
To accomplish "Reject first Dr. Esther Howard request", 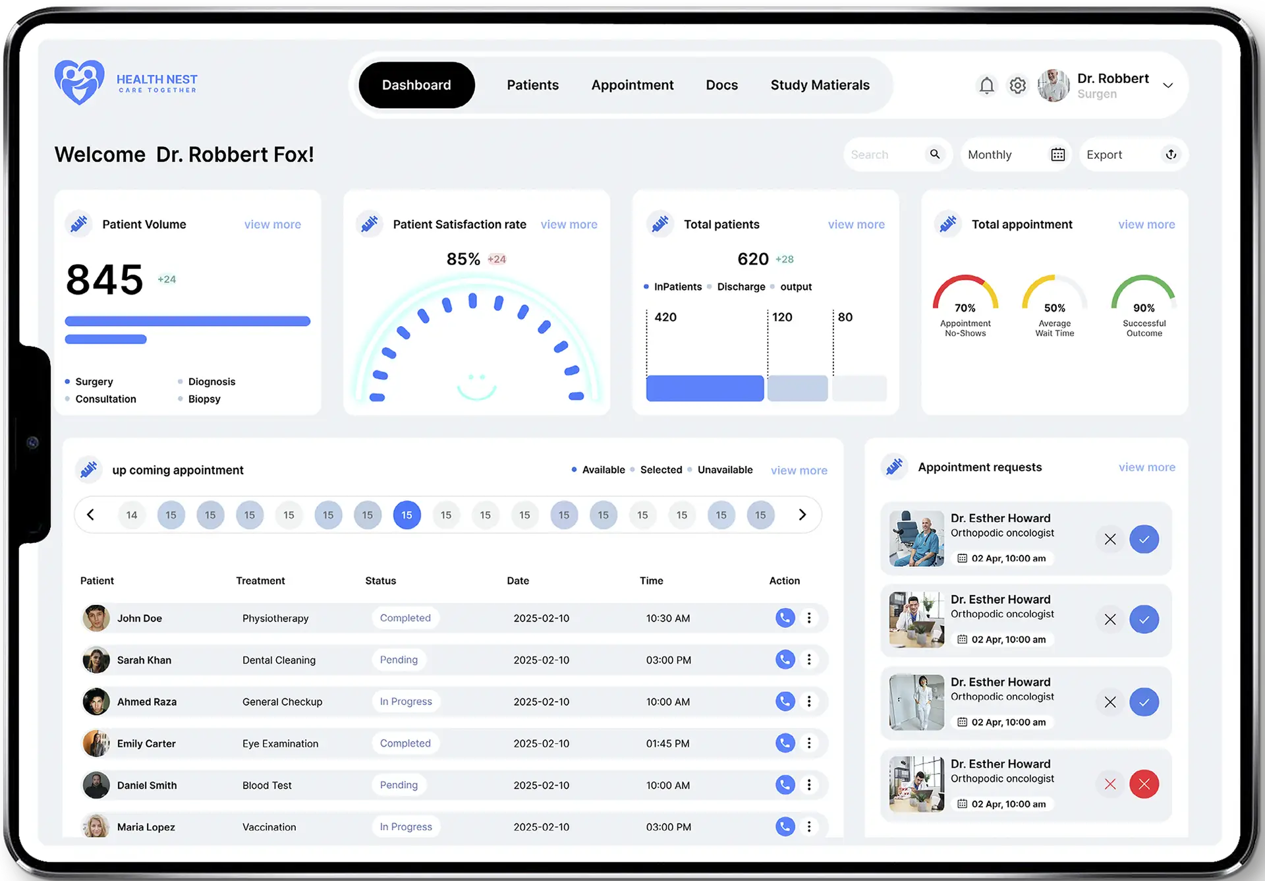I will coord(1110,539).
